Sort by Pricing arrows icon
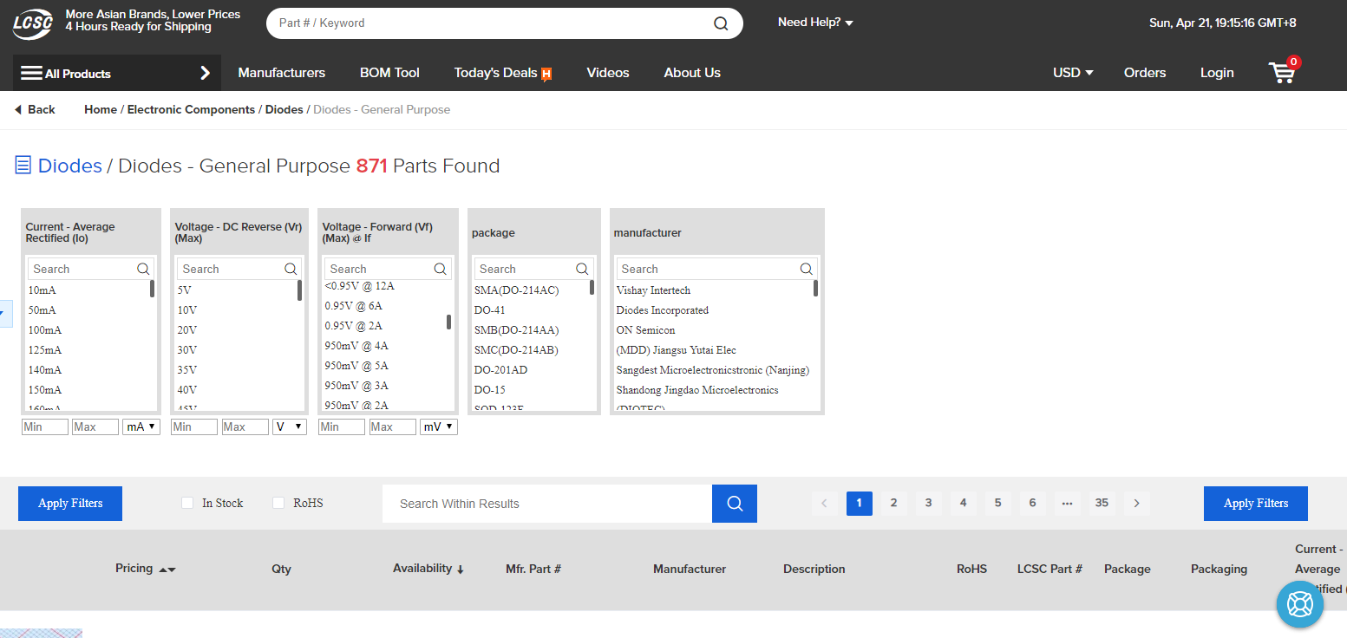 [167, 570]
